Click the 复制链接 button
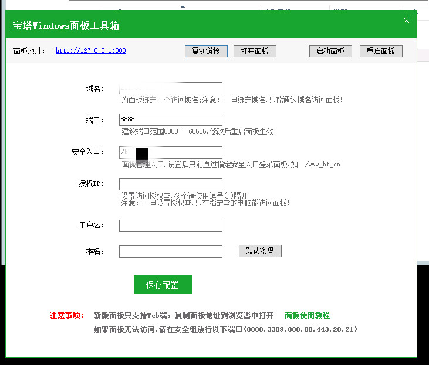Screen dimensions: 429x365 [x=206, y=51]
